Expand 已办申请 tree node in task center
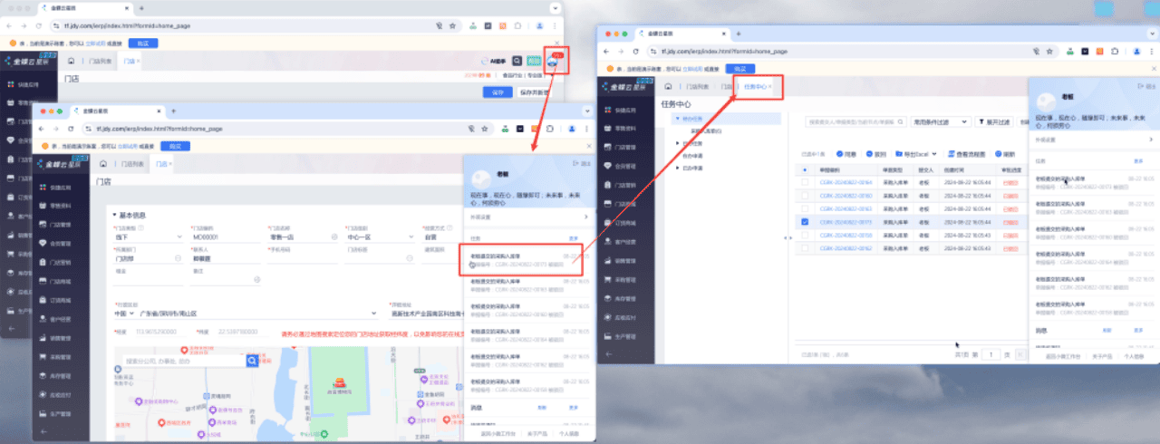 679,168
